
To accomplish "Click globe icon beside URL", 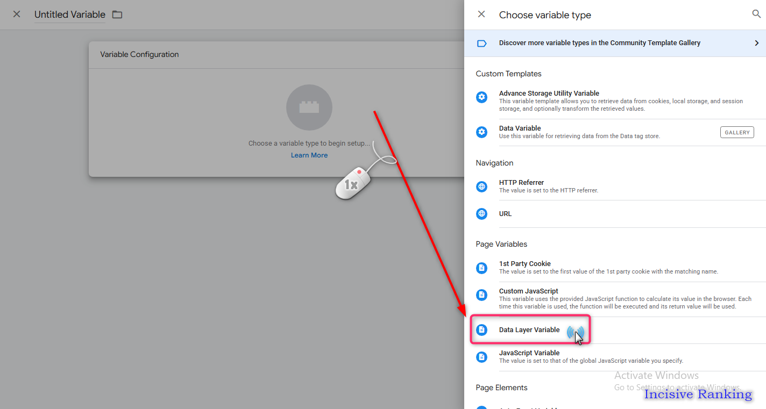I will point(482,214).
